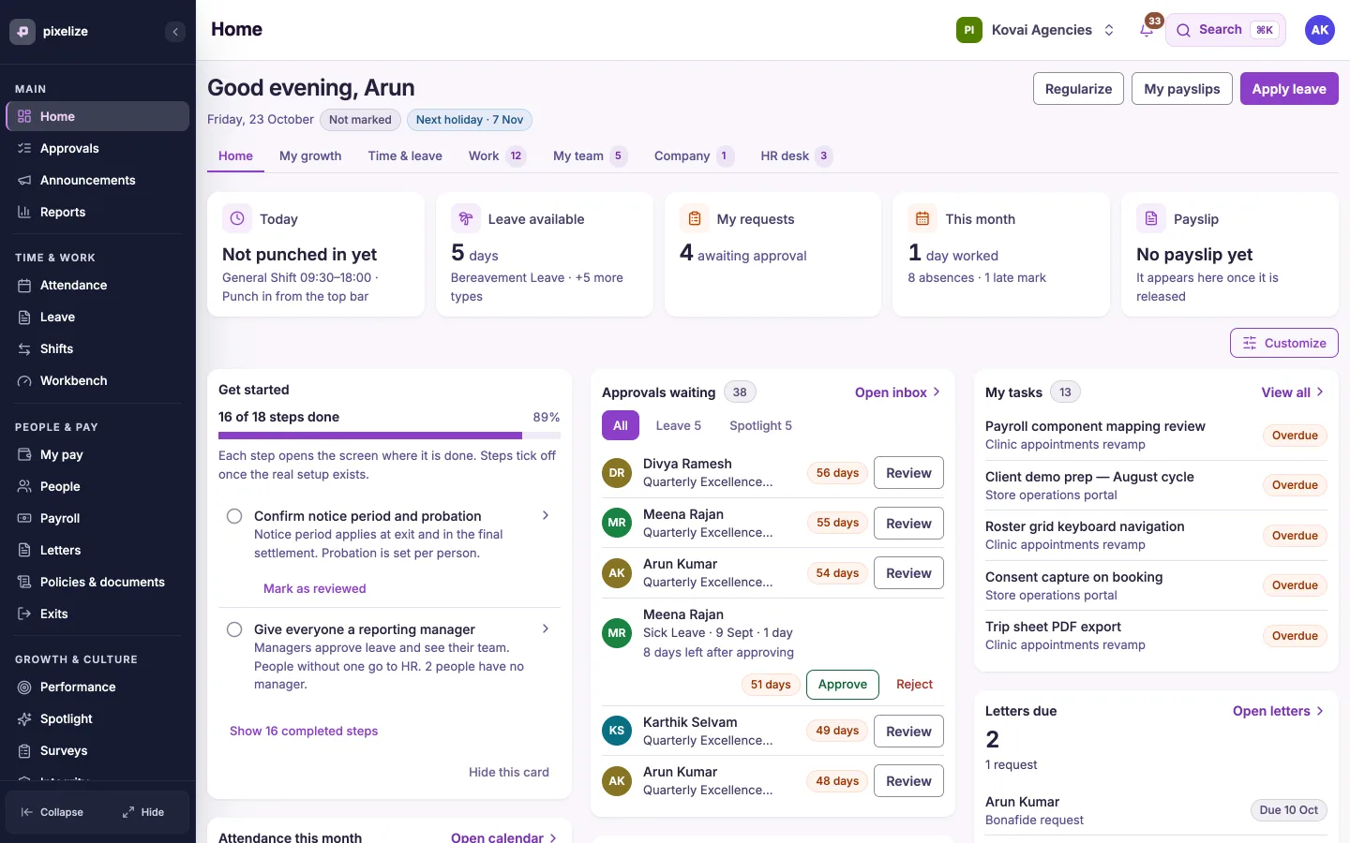The height and width of the screenshot is (843, 1350).
Task: Open calendar for Attendance this month
Action: click(x=504, y=836)
